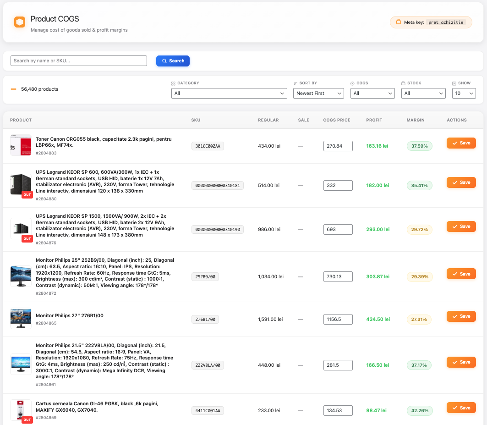Click SKU badge 222V8LA/00
This screenshot has height=425, width=487.
(x=208, y=365)
